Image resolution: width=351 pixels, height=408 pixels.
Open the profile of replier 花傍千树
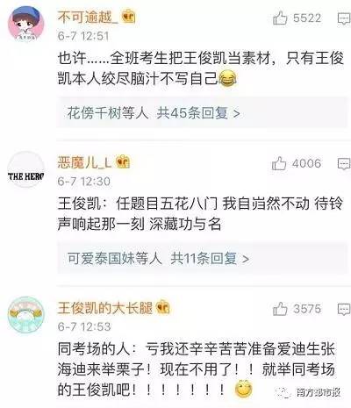[95, 112]
